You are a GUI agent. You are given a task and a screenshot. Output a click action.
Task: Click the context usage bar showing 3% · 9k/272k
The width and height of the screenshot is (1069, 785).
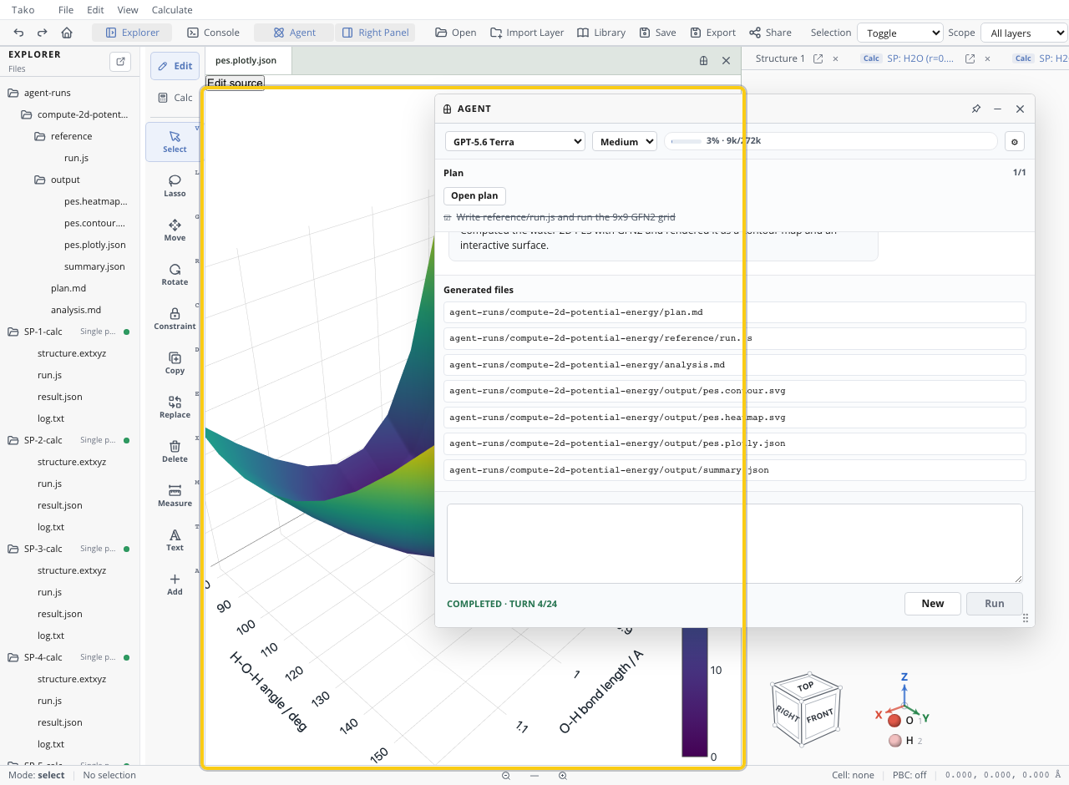coord(830,141)
